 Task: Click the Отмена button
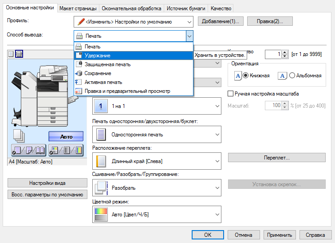(x=244, y=235)
